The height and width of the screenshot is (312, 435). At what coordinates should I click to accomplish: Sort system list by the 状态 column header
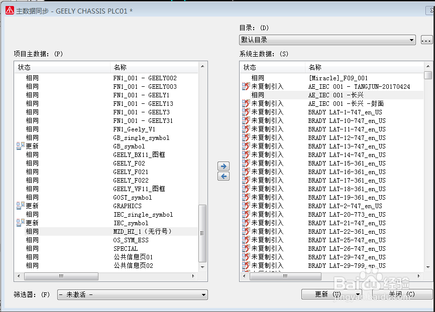tap(272, 67)
